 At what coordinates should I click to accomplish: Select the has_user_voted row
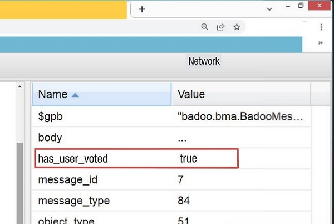pyautogui.click(x=73, y=159)
